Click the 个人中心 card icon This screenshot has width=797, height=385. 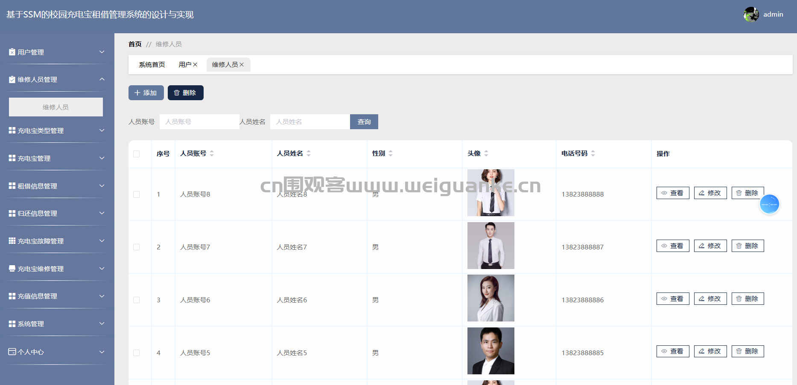click(x=12, y=352)
